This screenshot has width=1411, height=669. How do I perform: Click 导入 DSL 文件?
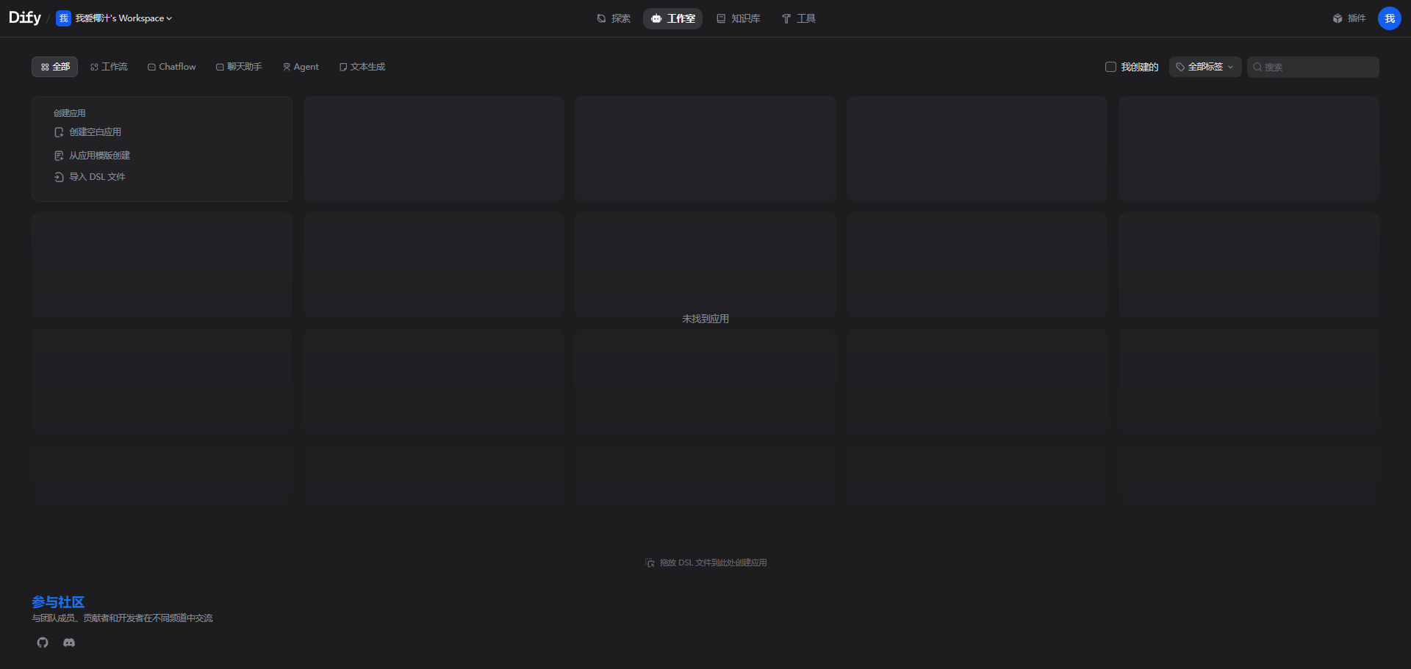(x=90, y=177)
